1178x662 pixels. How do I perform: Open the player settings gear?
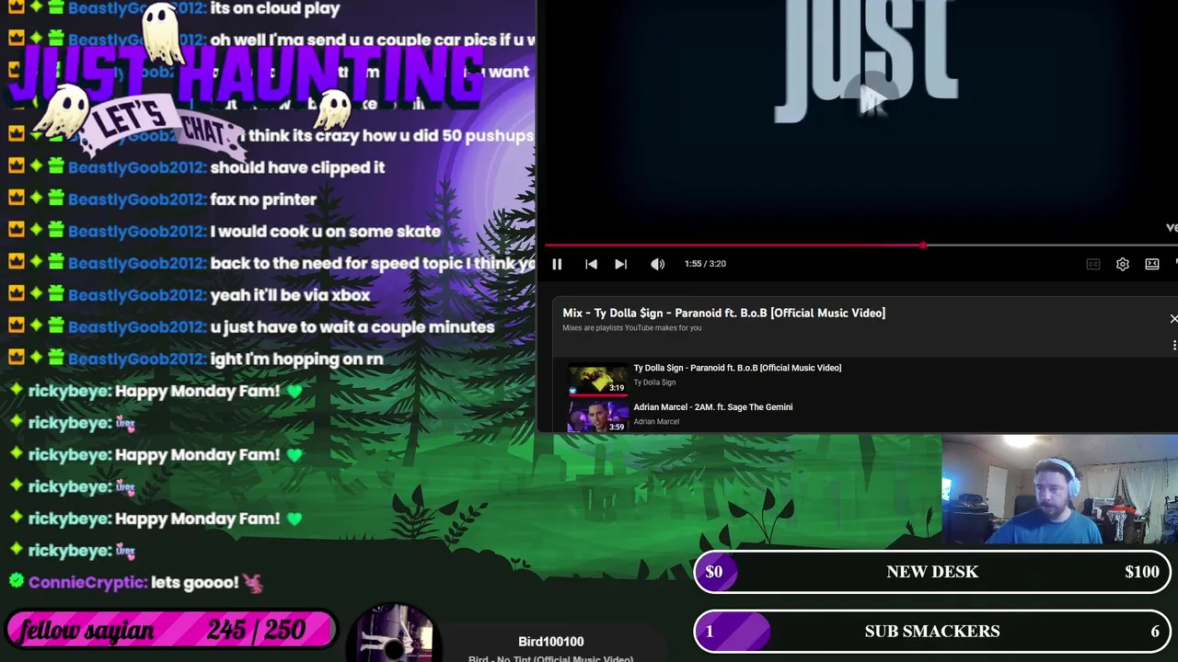click(x=1123, y=264)
